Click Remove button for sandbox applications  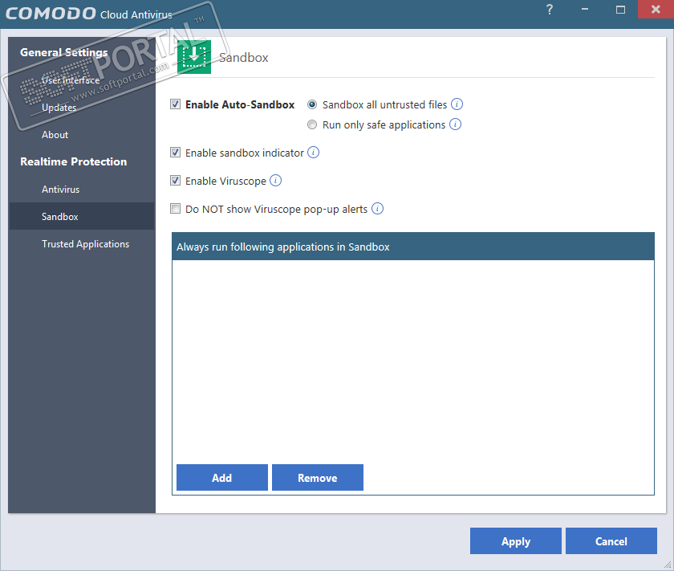tap(318, 478)
